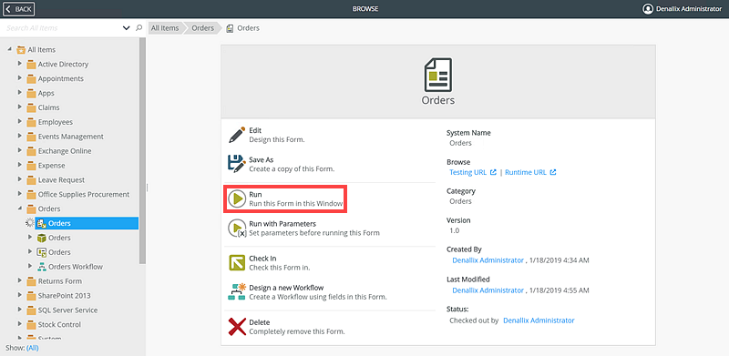Click the Design a new Workflow icon
Image resolution: width=729 pixels, height=356 pixels.
(237, 291)
